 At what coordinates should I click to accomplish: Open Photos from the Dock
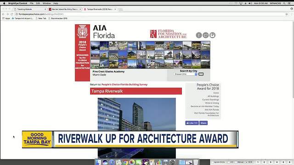pyautogui.click(x=132, y=162)
